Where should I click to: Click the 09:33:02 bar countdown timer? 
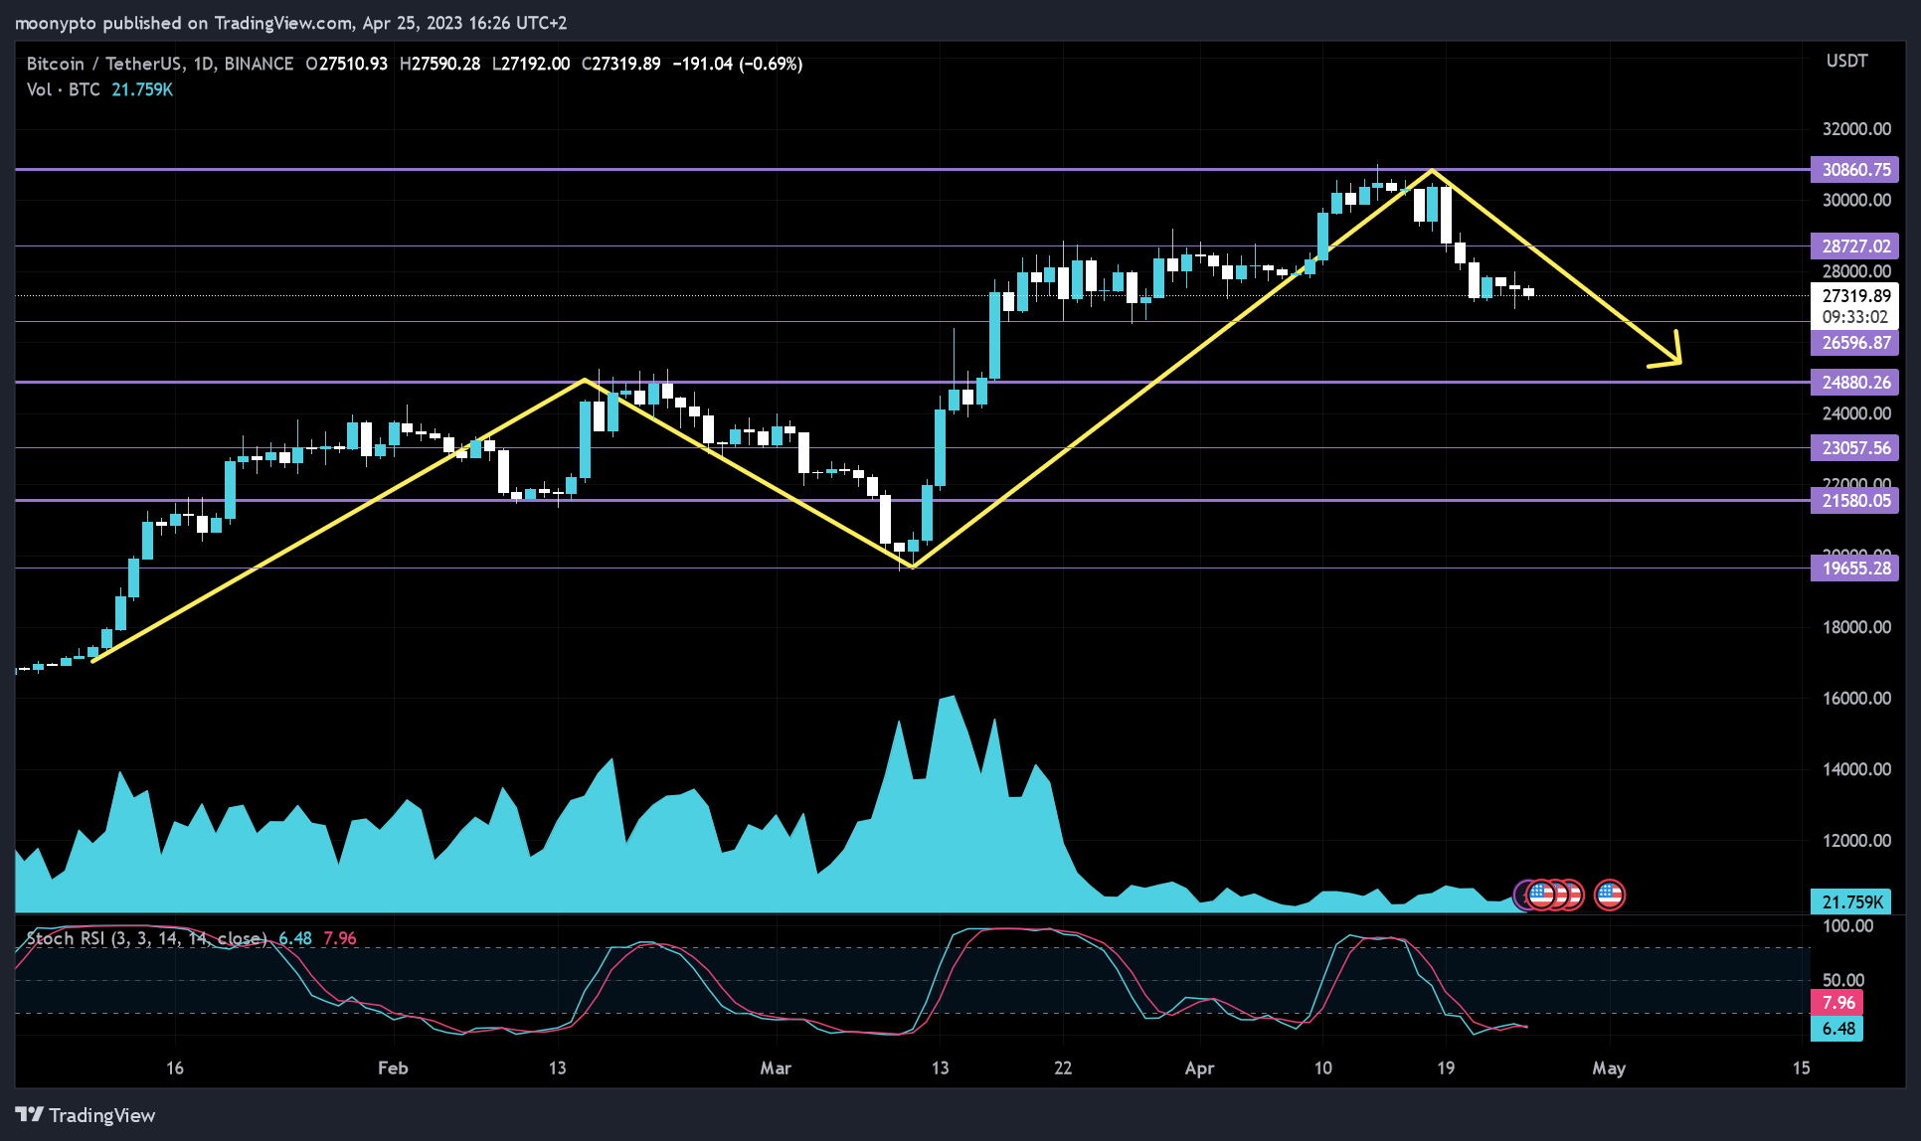coord(1854,318)
